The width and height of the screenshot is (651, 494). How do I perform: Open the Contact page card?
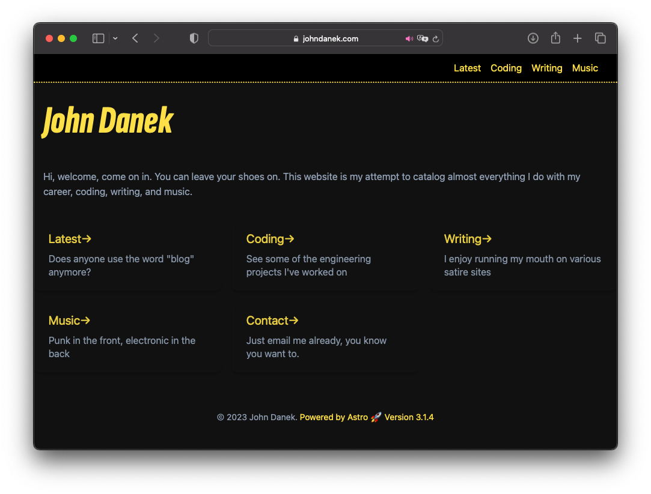pos(272,321)
